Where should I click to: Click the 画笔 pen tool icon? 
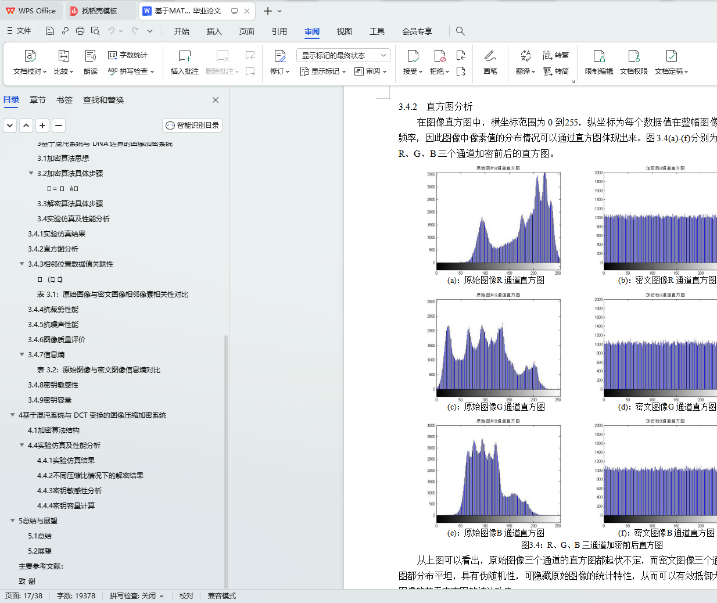tap(490, 56)
